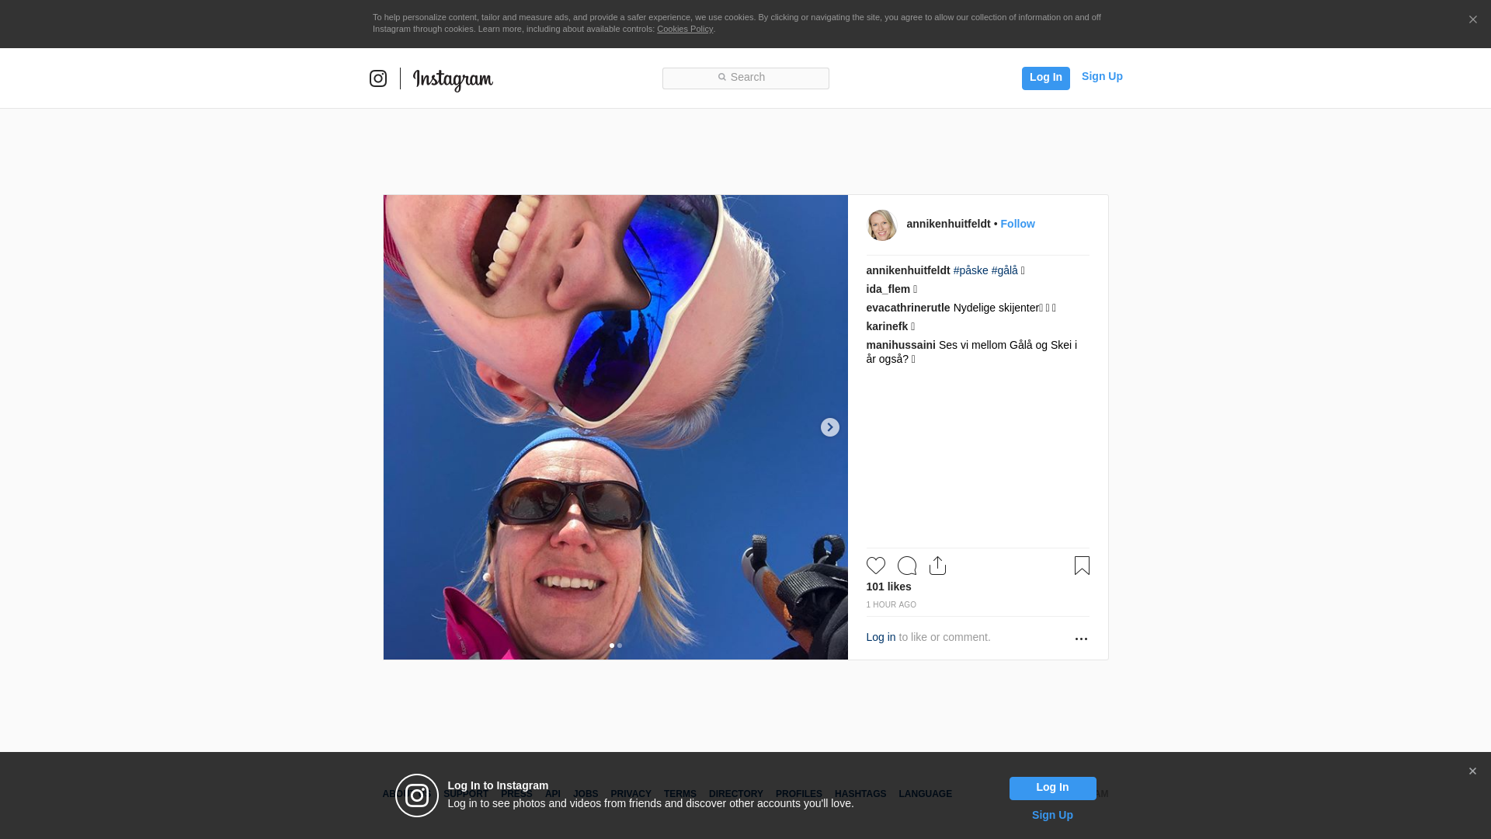Click the comment bubble icon

point(906,566)
